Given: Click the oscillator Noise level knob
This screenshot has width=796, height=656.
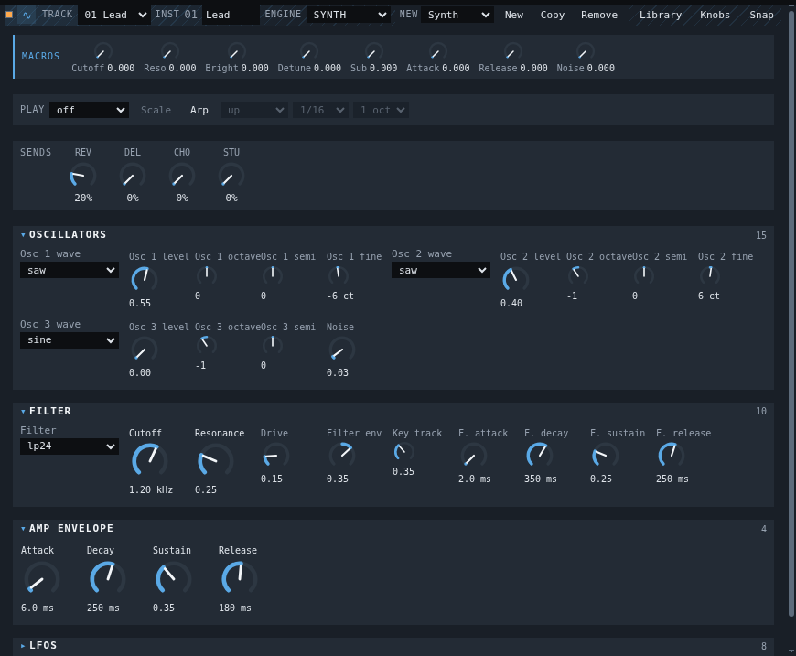Looking at the screenshot, I should [341, 350].
